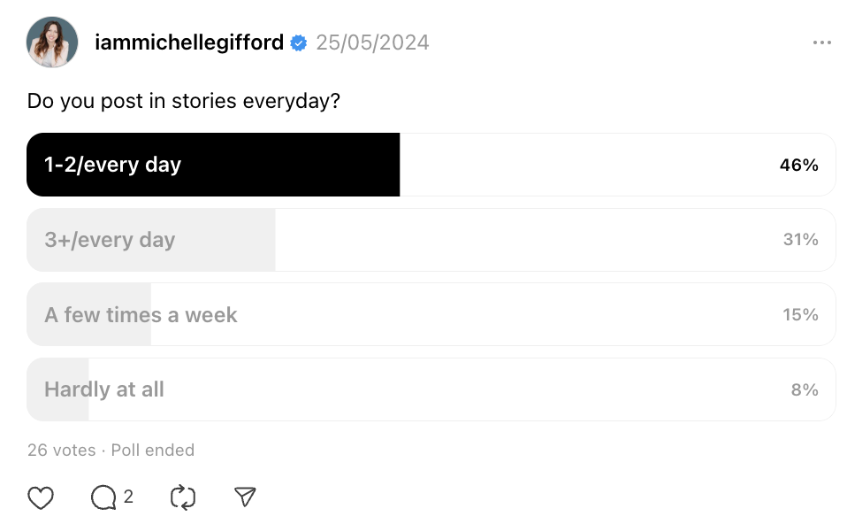Screen dimensions: 847x524
Task: Tap the paper plane icon to share externally
Action: 245,497
